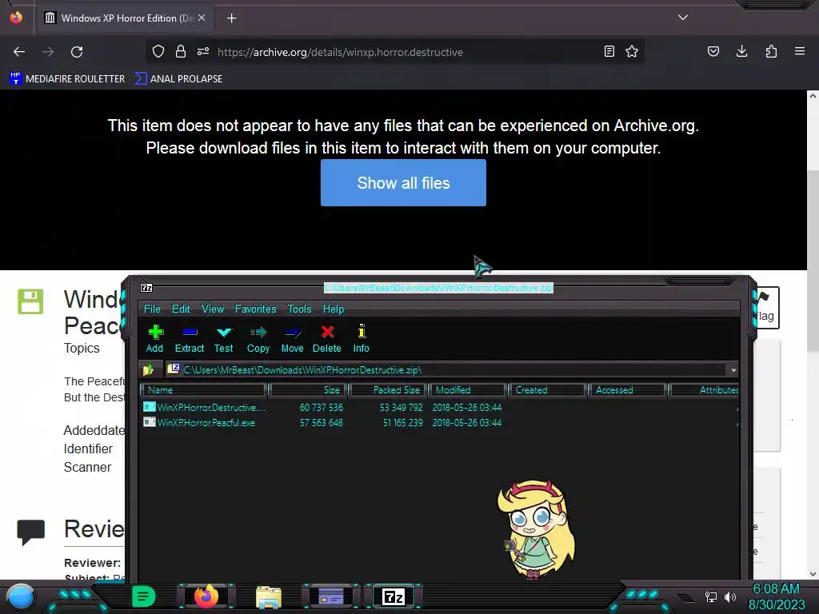Switch to 7-Zip taskbar button
This screenshot has height=614, width=819.
click(x=394, y=596)
